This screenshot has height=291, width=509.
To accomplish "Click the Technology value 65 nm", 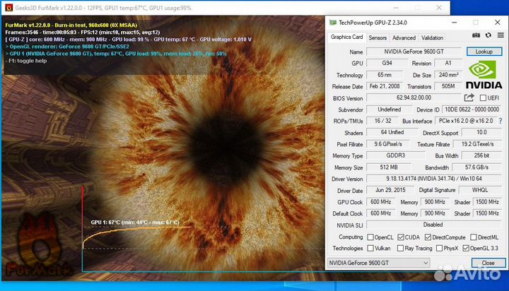I will point(385,75).
